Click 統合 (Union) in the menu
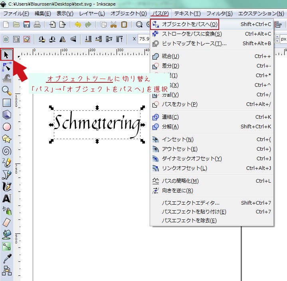The width and height of the screenshot is (287, 281). pos(170,56)
